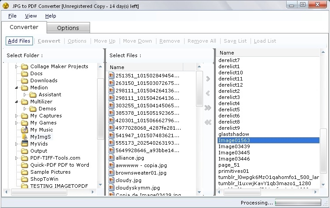The image size is (330, 208).
Task: Click the Docs folder icon
Action: [x=25, y=73]
